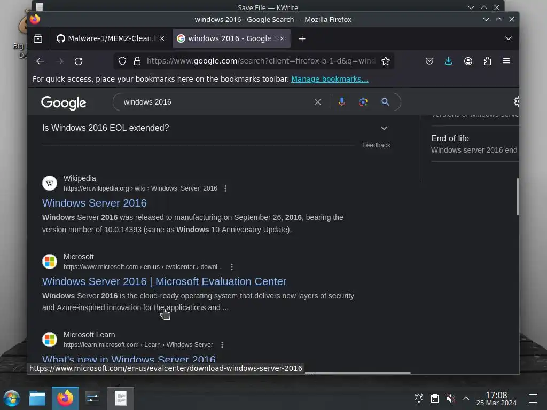Open more options for Wikipedia result
Image resolution: width=547 pixels, height=410 pixels.
(x=225, y=188)
